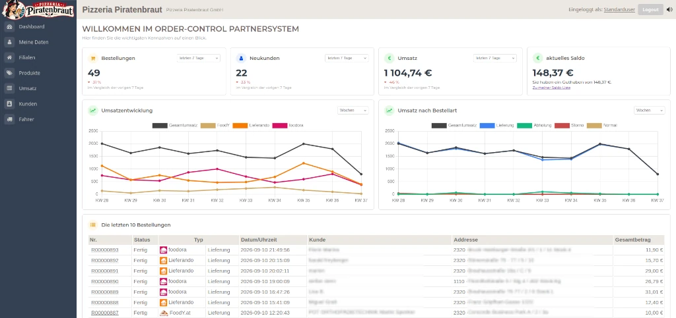
Task: Click the Typ column header
Action: pyautogui.click(x=199, y=240)
